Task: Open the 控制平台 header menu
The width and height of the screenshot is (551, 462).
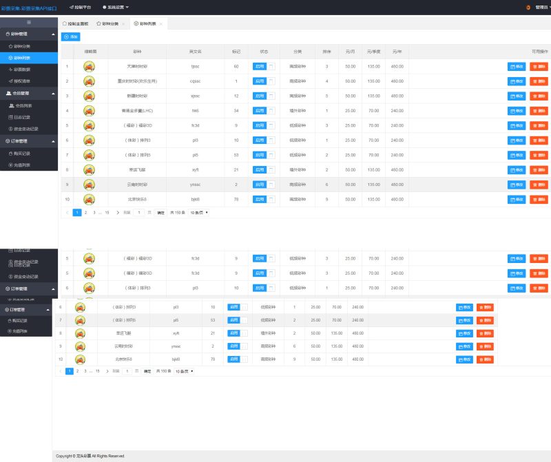Action: click(80, 7)
